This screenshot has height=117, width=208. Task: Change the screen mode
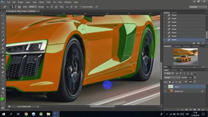tap(3, 108)
